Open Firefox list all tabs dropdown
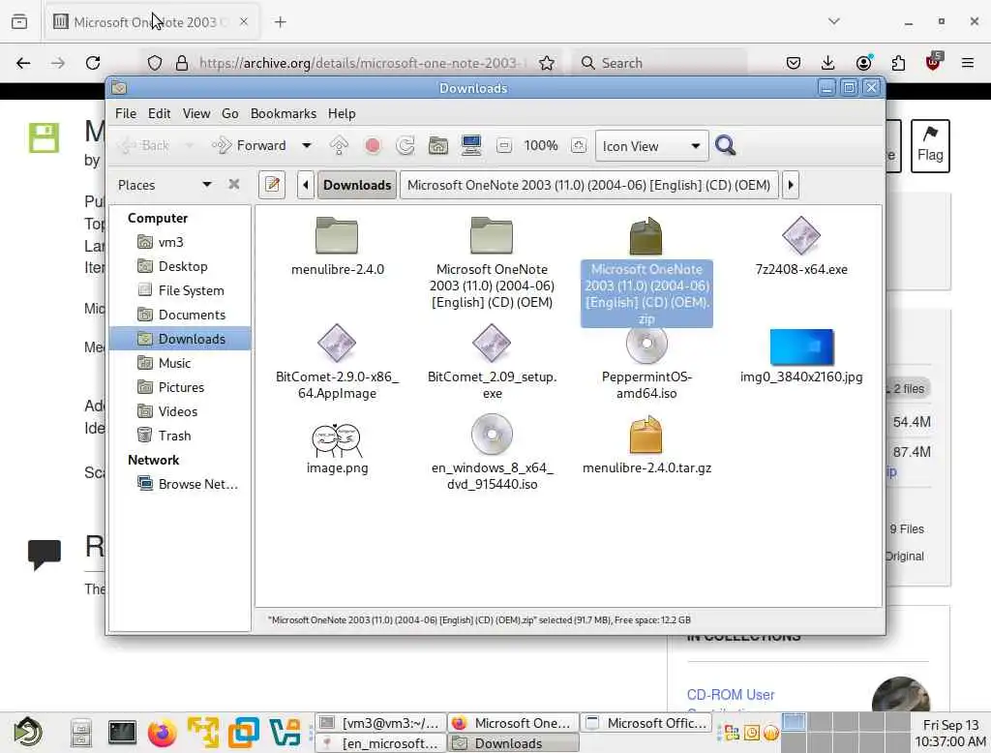Viewport: 991px width, 753px height. coord(833,21)
